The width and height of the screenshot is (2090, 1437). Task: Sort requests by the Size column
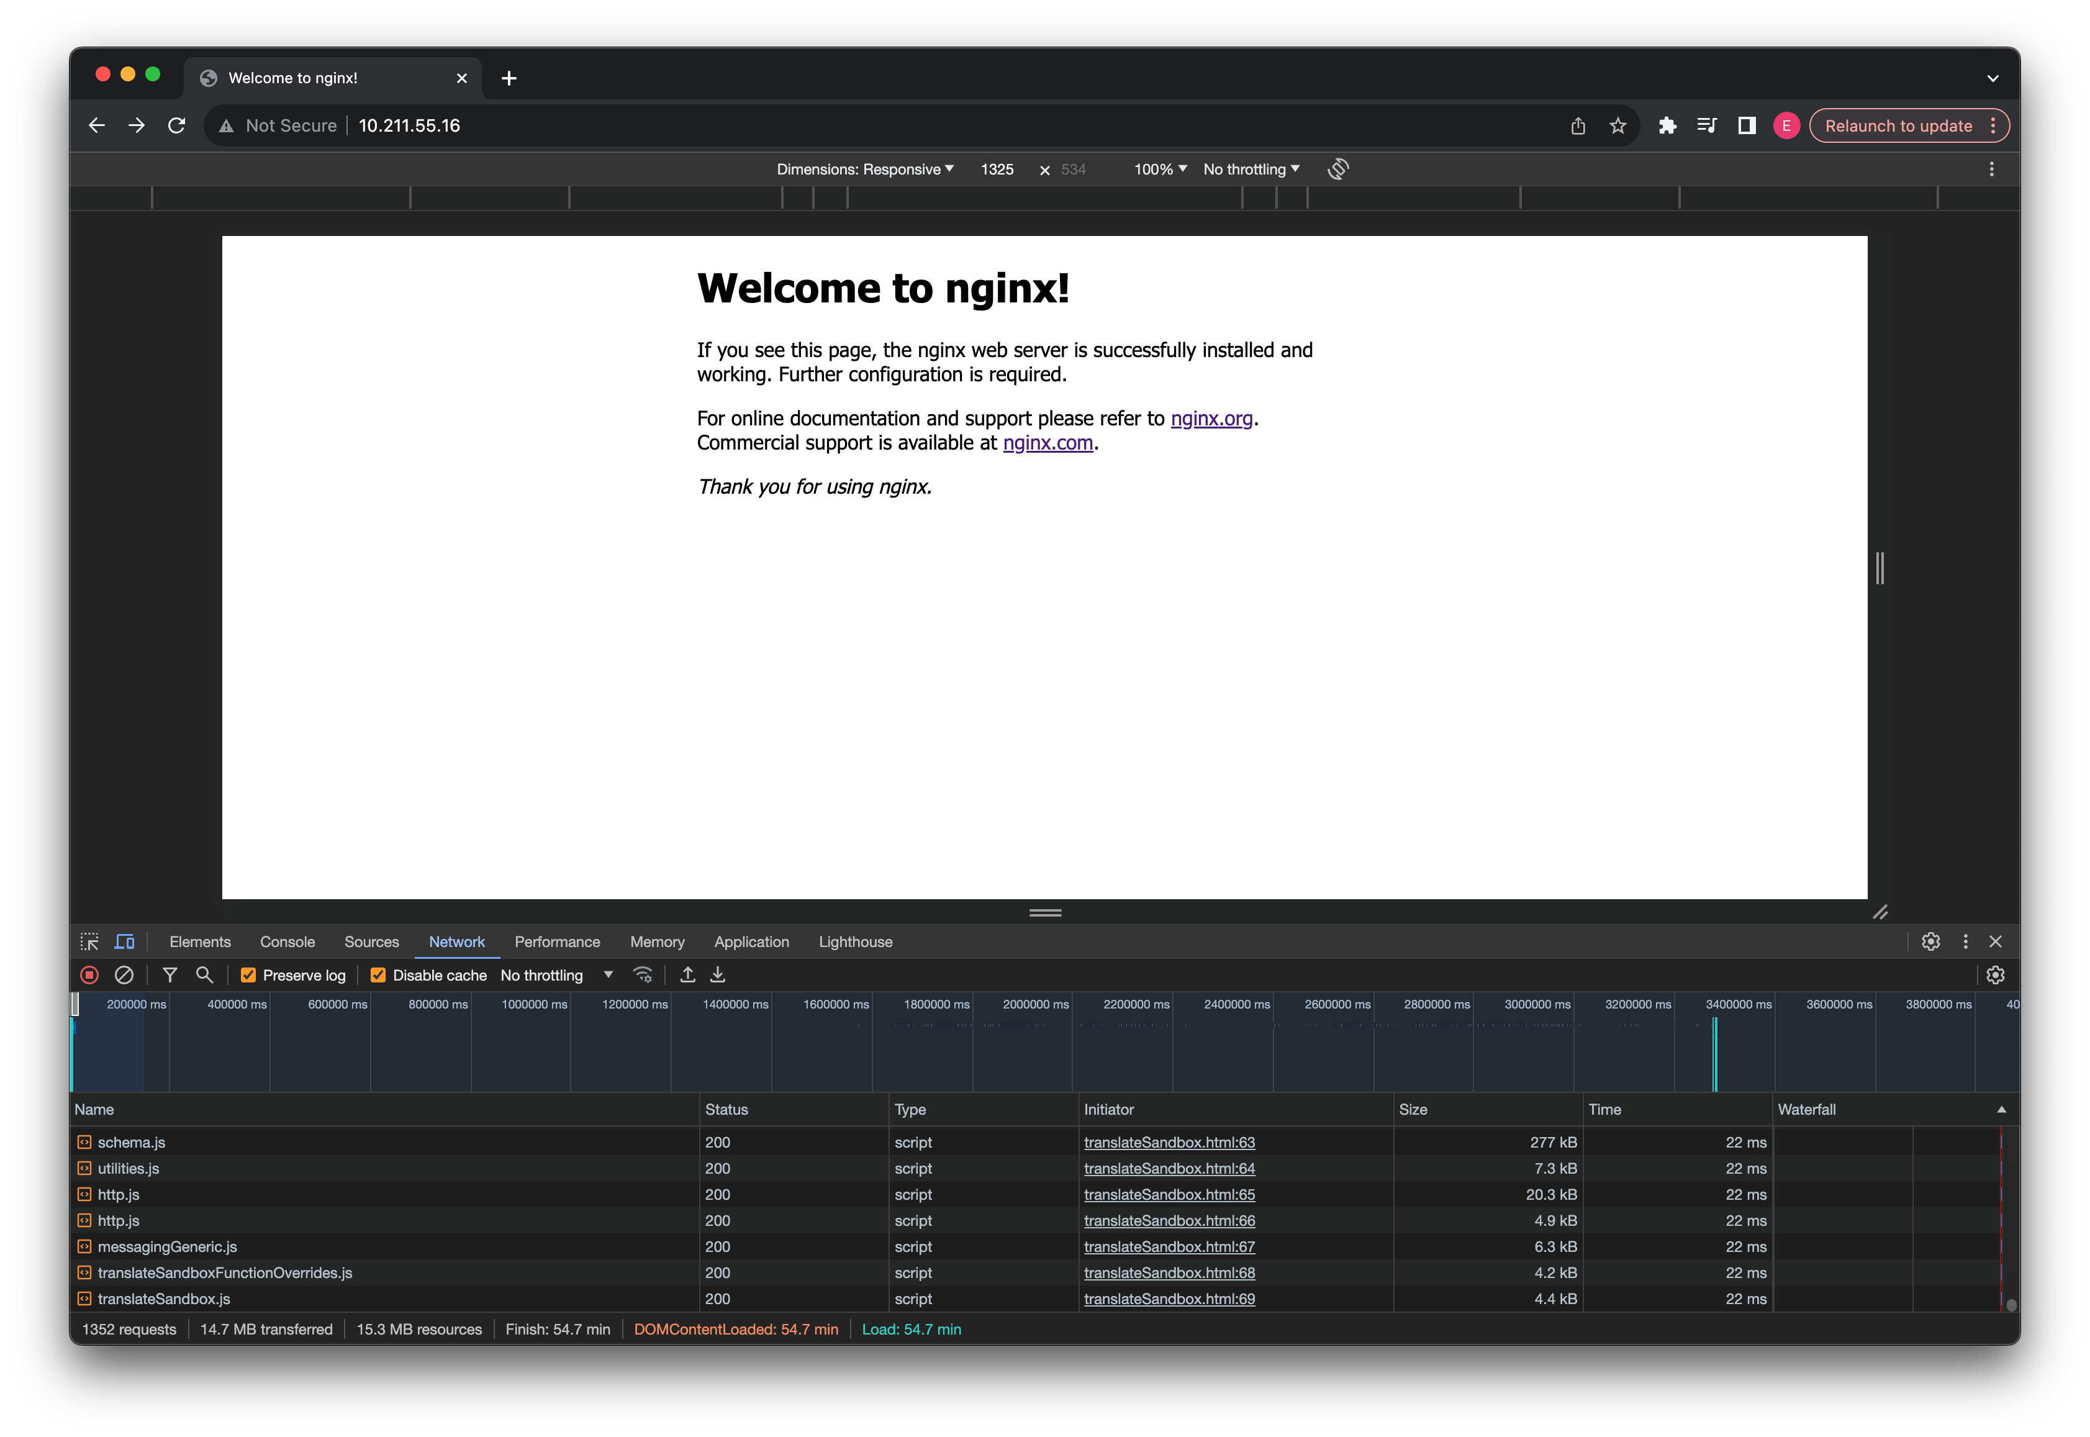(x=1488, y=1110)
